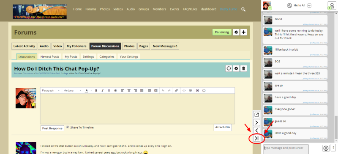
Task: Open the chat emoji smiley button
Action: [x=326, y=148]
